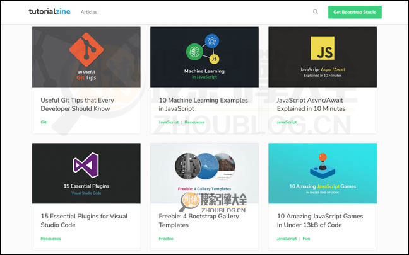Open the Git Tips article thumbnail

(x=86, y=57)
